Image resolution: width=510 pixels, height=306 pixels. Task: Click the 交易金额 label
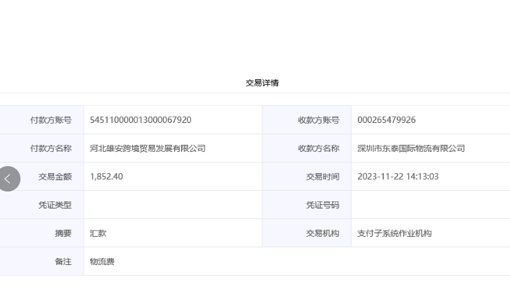pyautogui.click(x=55, y=177)
